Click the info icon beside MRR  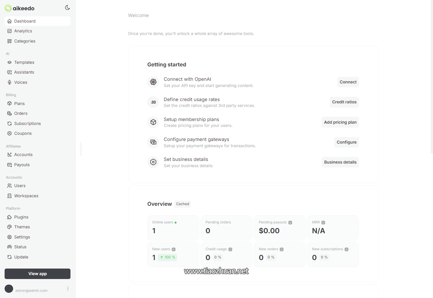point(323,222)
